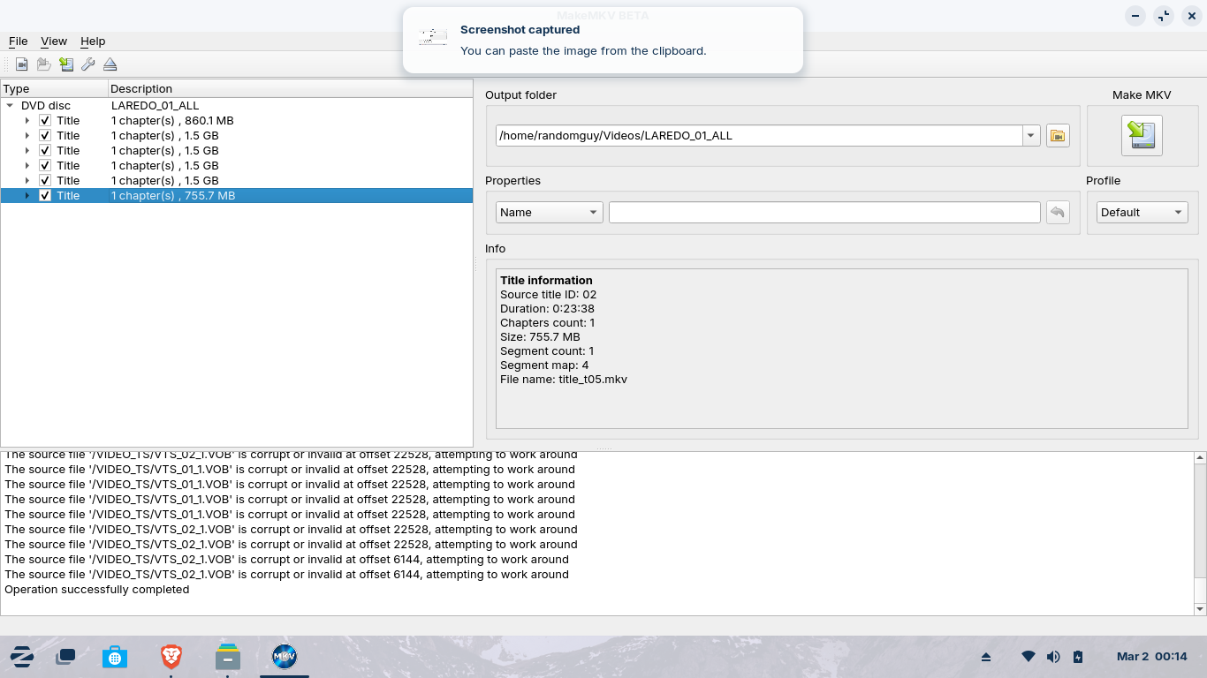Open the File menu
Screen dimensions: 1207x678
18,41
